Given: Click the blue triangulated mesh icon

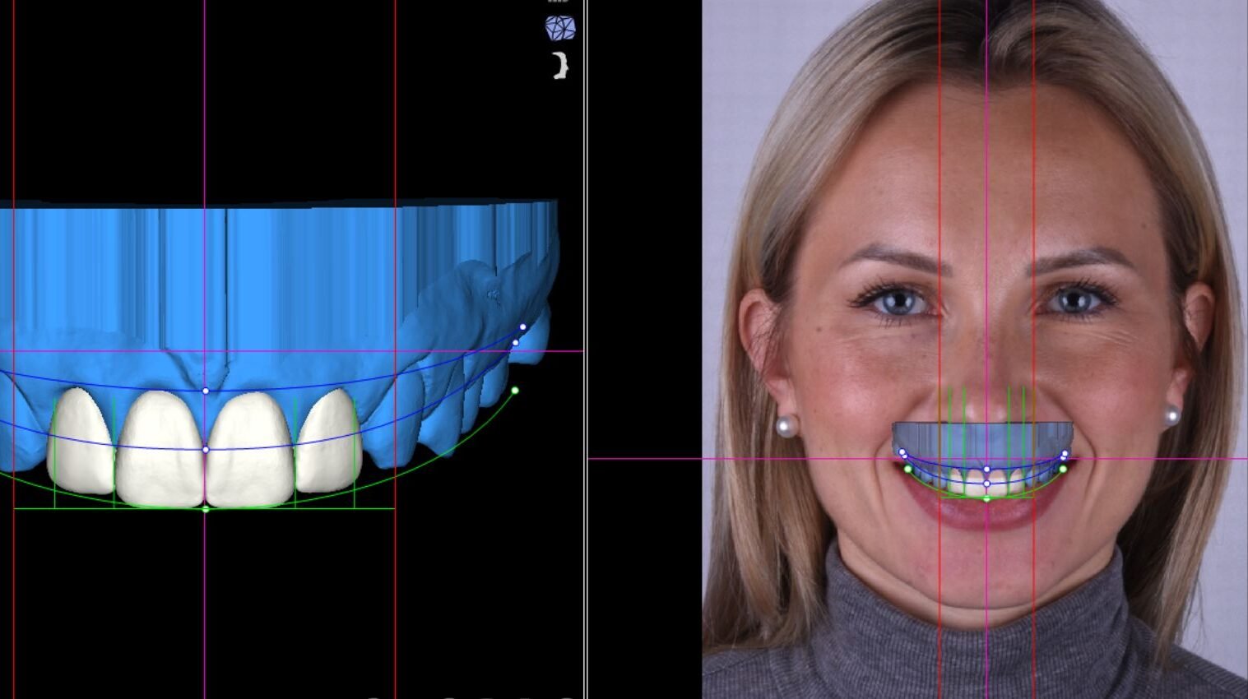Looking at the screenshot, I should coord(560,28).
